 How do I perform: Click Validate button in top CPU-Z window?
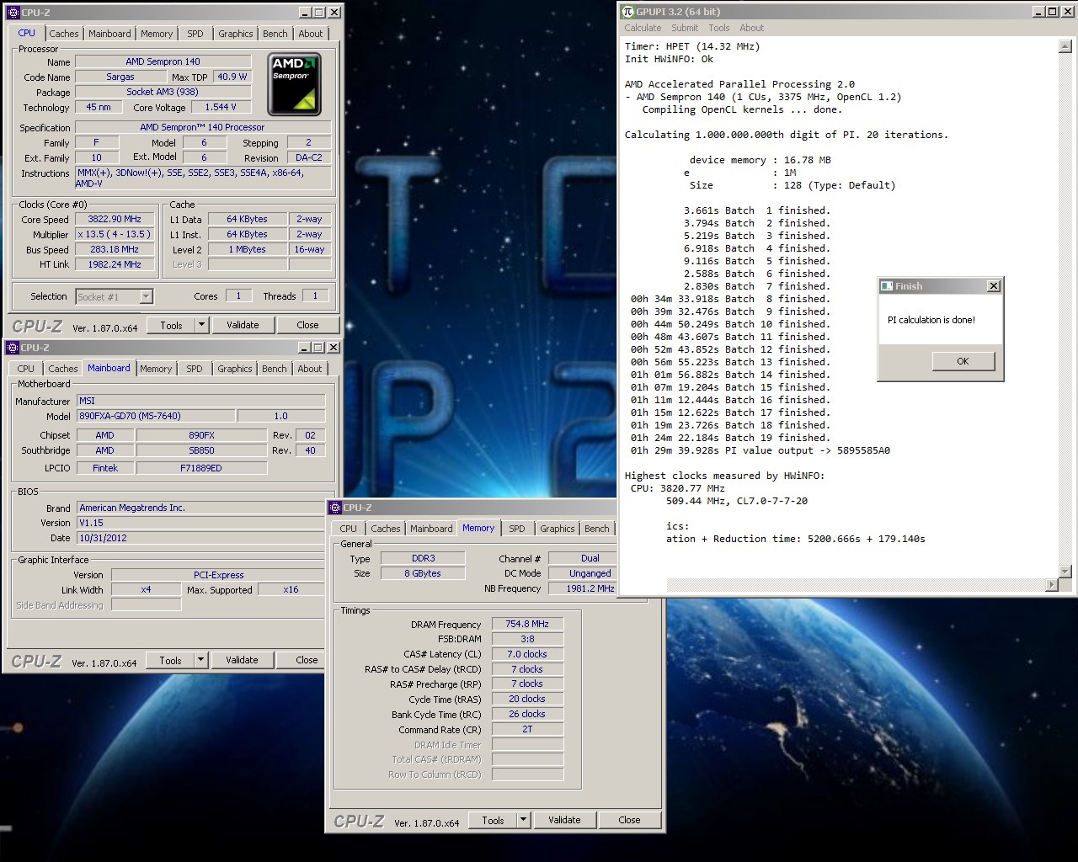[243, 325]
